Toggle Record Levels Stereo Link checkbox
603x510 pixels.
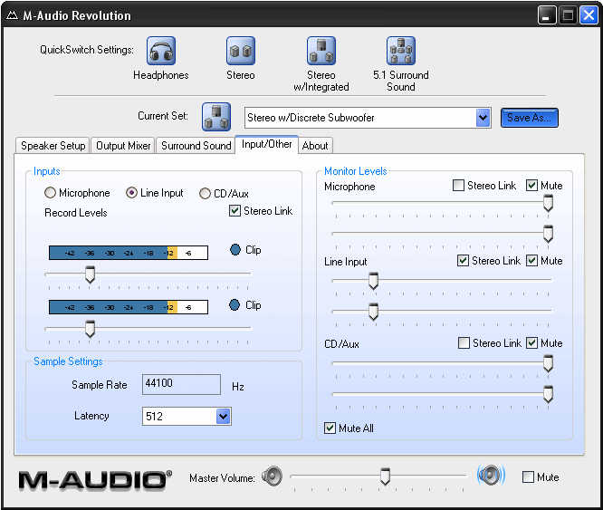click(234, 211)
